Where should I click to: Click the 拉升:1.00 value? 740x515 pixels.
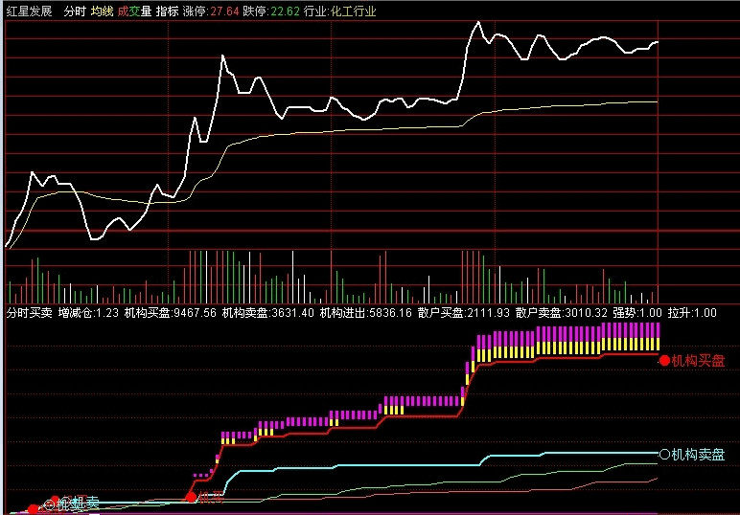[x=692, y=313]
